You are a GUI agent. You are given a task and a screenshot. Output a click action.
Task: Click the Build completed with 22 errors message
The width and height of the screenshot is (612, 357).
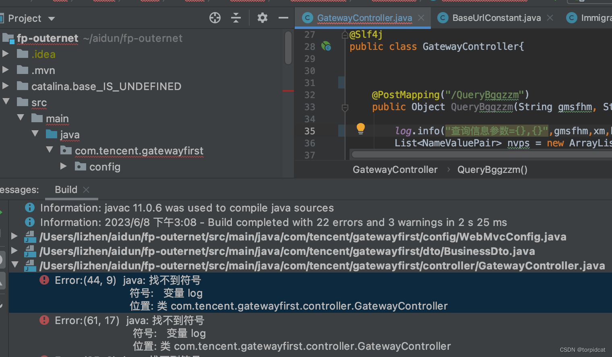click(273, 222)
